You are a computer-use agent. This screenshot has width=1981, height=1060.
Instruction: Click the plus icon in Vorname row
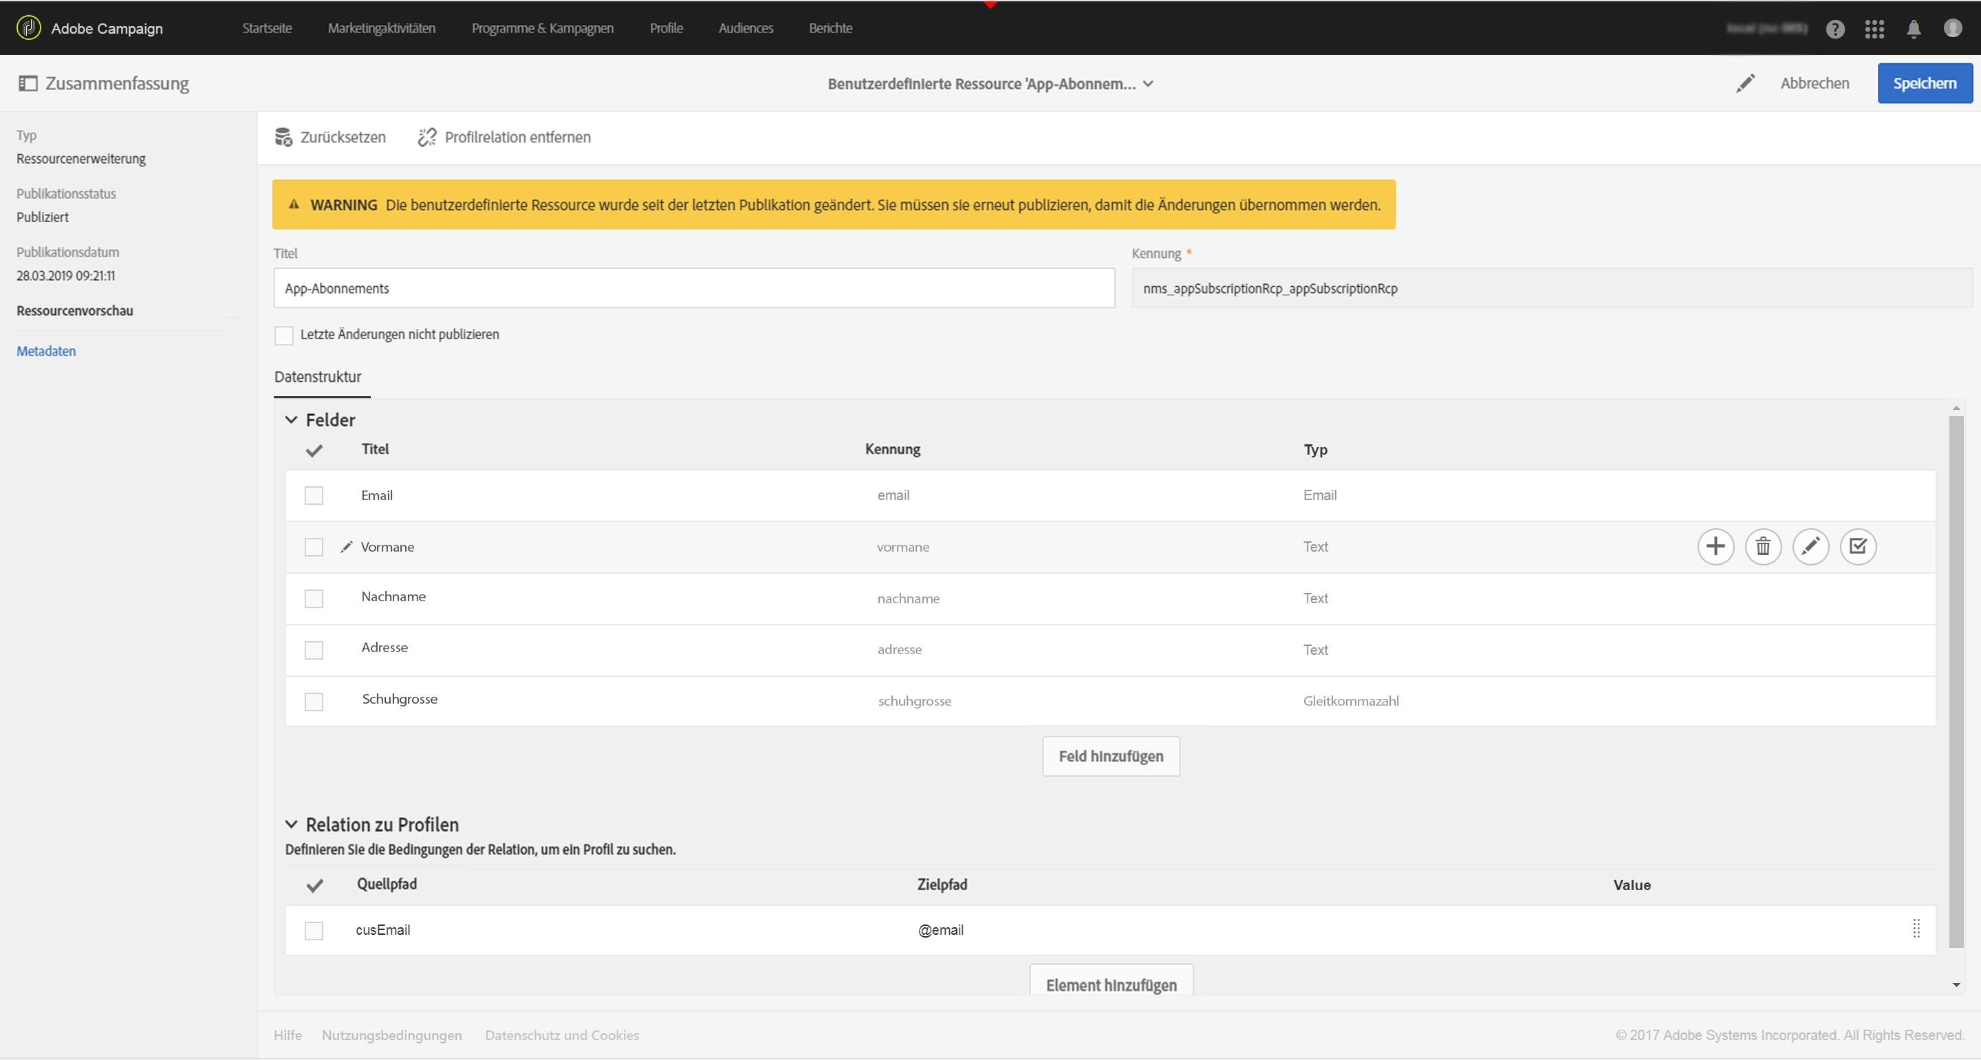[1715, 546]
